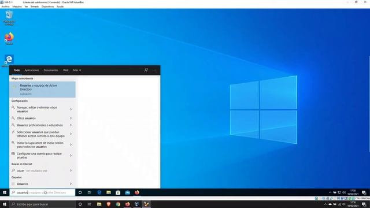This screenshot has height=208, width=370.
Task: Expand arrow for 'Seleccionar usuarios que puedan obtener acceso remoto'
Action: pyautogui.click(x=71, y=134)
